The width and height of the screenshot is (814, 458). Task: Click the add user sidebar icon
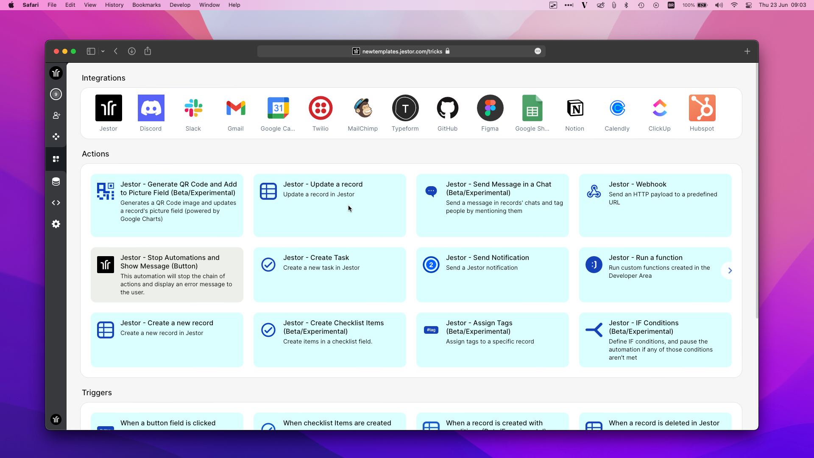[x=56, y=115]
